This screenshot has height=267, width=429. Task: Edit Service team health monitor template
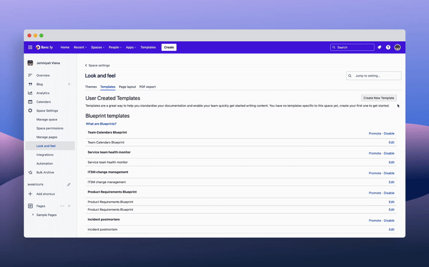pos(391,162)
